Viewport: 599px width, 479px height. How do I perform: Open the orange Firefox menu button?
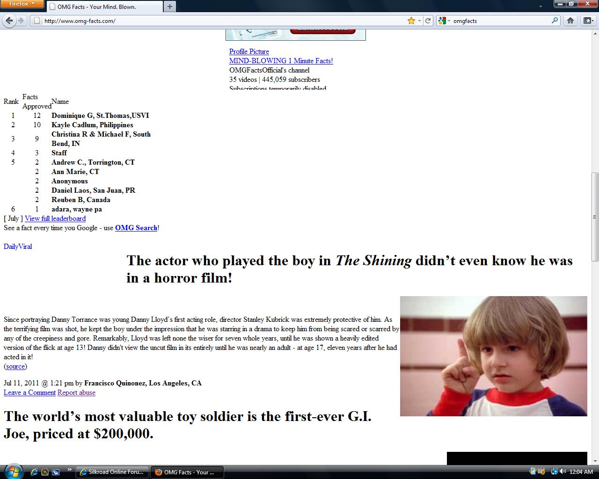pyautogui.click(x=22, y=4)
